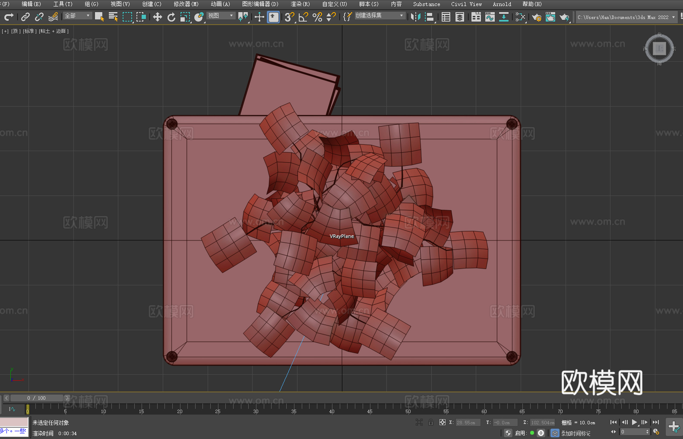Open the 渲染(R) menu

300,4
